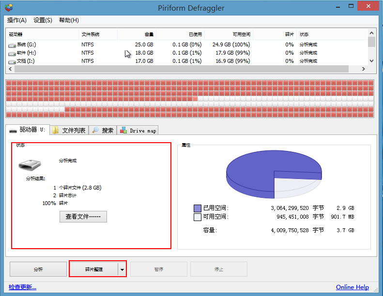The image size is (383, 296).
Task: Click the drive list scroll up arrow
Action: (371, 33)
